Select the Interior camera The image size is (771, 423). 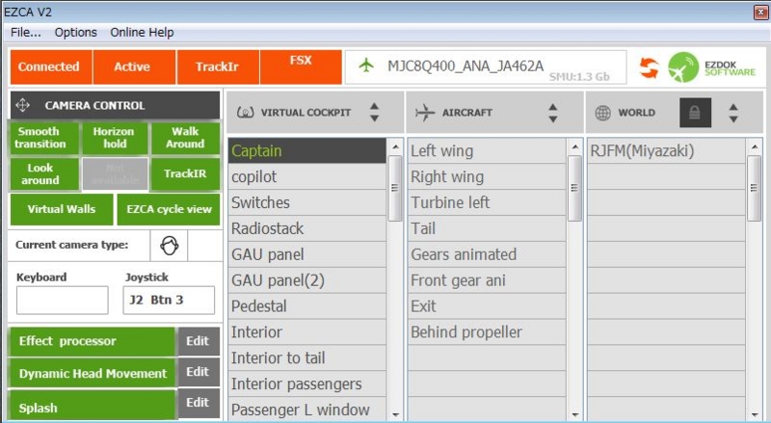pyautogui.click(x=306, y=332)
